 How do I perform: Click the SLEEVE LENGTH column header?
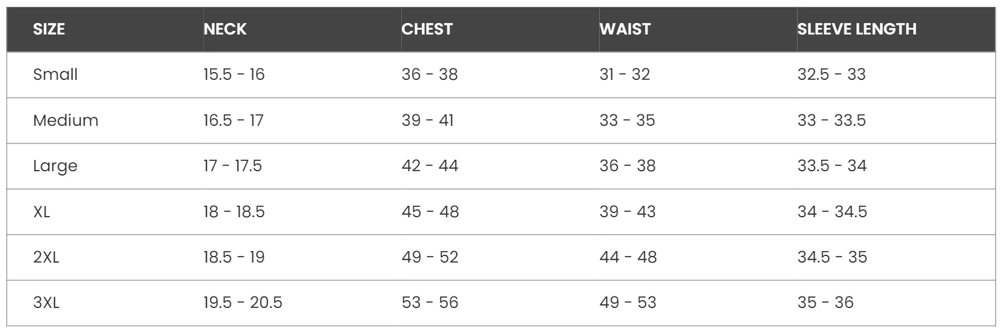856,29
